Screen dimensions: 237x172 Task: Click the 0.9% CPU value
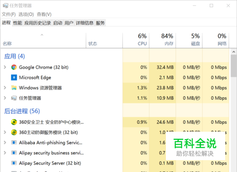click(x=142, y=122)
